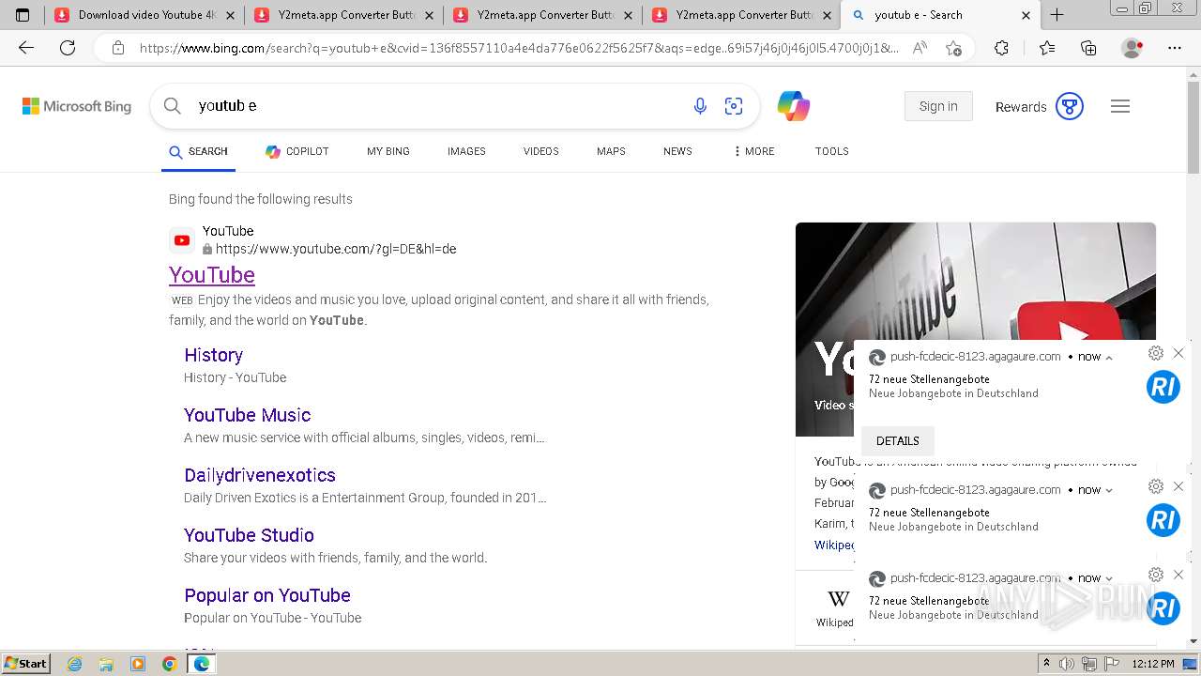Screen dimensions: 1201x676
Task: Open the tab actions menu icon
Action: (x=23, y=15)
